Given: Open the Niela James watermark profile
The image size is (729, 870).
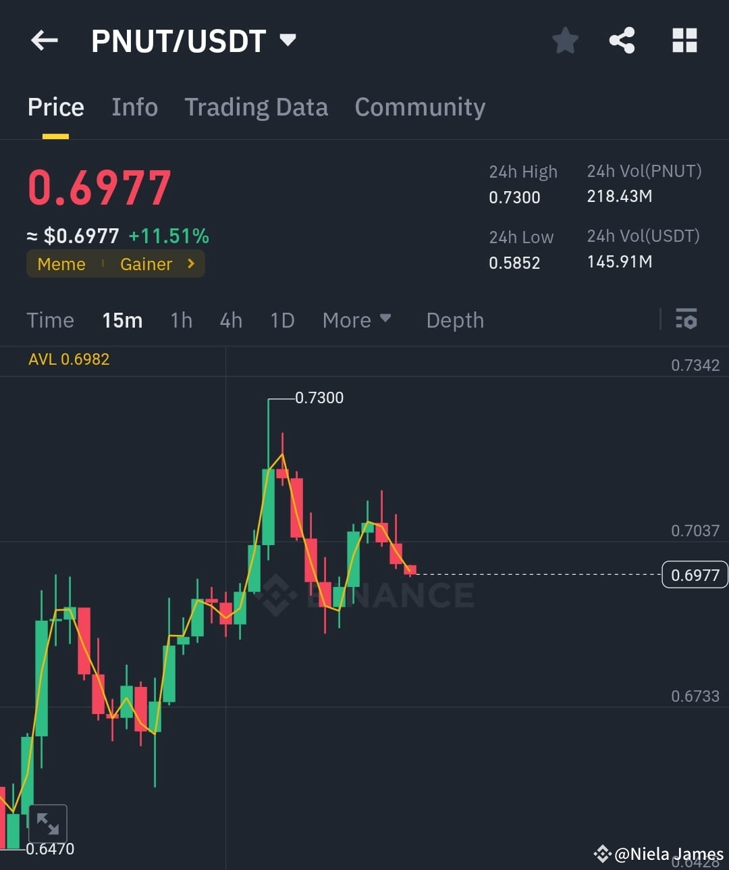Looking at the screenshot, I should click(658, 854).
